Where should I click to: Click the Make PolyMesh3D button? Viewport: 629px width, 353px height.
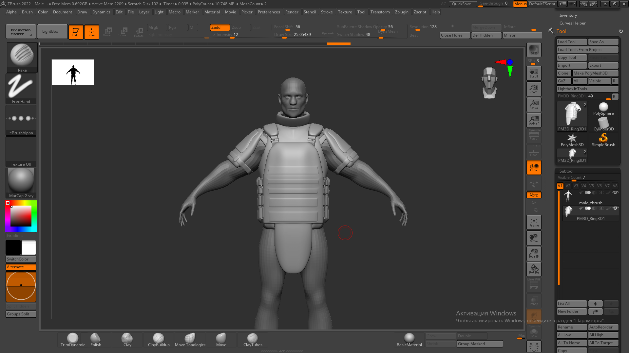click(x=595, y=73)
